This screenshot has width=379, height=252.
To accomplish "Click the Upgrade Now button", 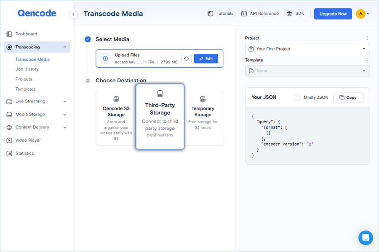I will click(333, 14).
